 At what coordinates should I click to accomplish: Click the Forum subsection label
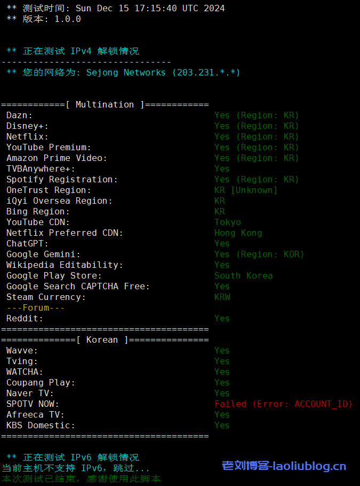point(36,308)
